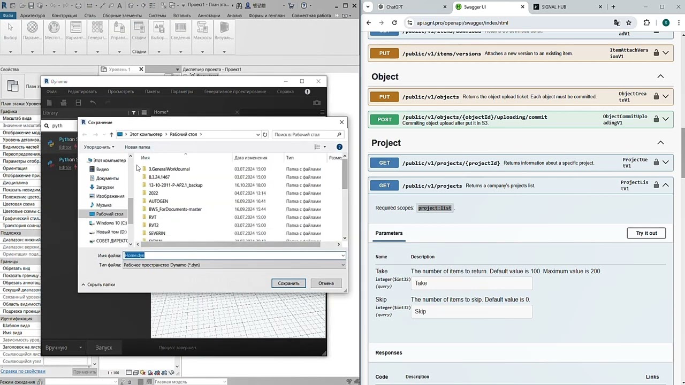Screen dimensions: 685x385
Task: Open the Тип файла dropdown in save dialog
Action: (x=234, y=265)
